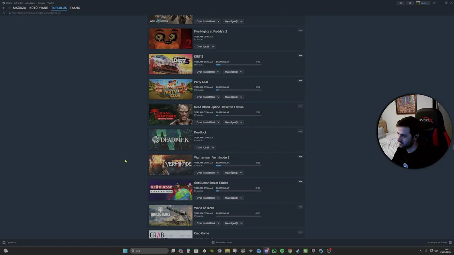The image size is (454, 255).
Task: Open Steam icon in the taskbar
Action: coord(298,251)
